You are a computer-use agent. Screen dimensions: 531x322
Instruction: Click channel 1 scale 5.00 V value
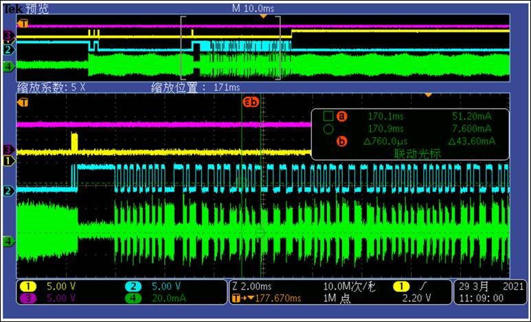coord(61,286)
